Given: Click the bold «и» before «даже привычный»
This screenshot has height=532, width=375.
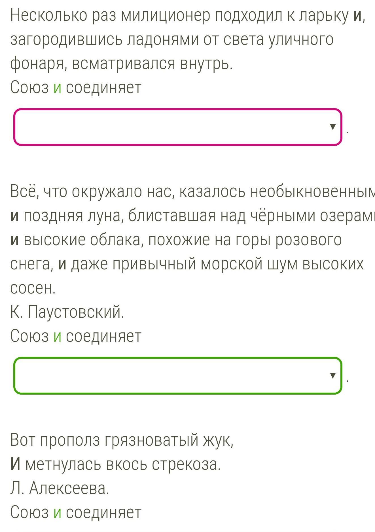Looking at the screenshot, I should coord(62,264).
